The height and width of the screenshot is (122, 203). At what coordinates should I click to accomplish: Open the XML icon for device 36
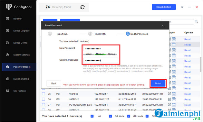point(174,99)
